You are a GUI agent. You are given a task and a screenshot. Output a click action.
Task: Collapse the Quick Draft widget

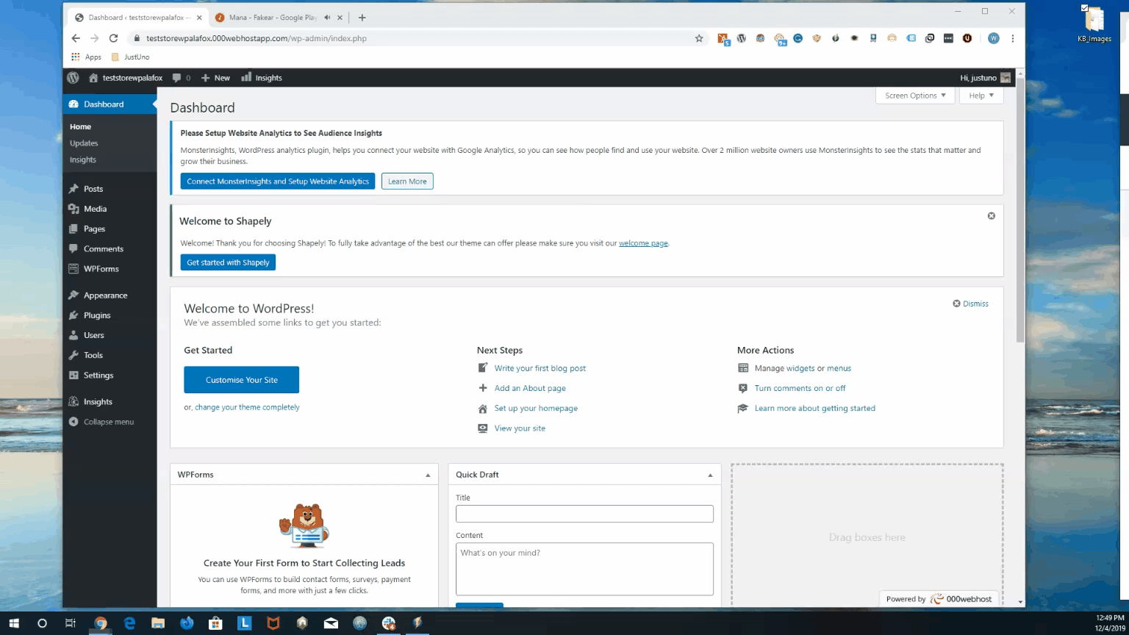coord(710,474)
